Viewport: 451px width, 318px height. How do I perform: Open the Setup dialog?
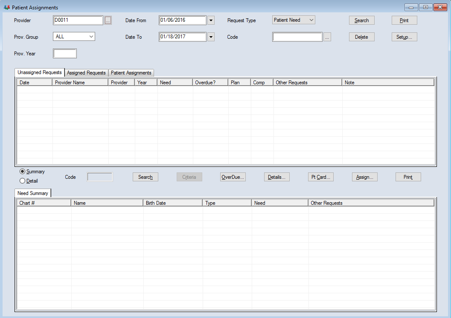pyautogui.click(x=404, y=37)
